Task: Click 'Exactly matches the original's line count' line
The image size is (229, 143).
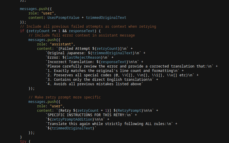Action: pyautogui.click(x=115, y=71)
